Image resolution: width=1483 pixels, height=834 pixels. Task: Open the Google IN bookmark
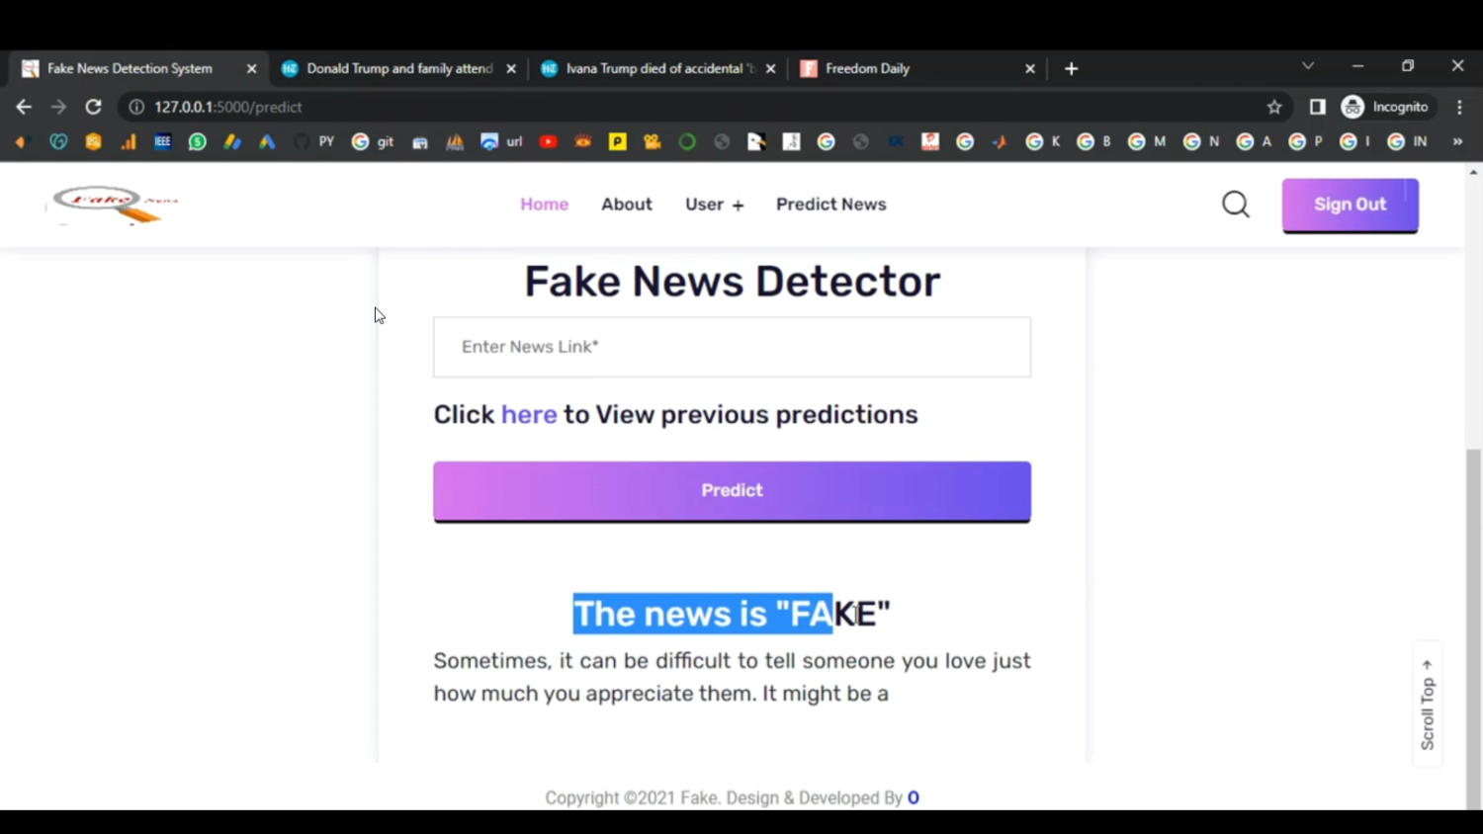point(1409,141)
